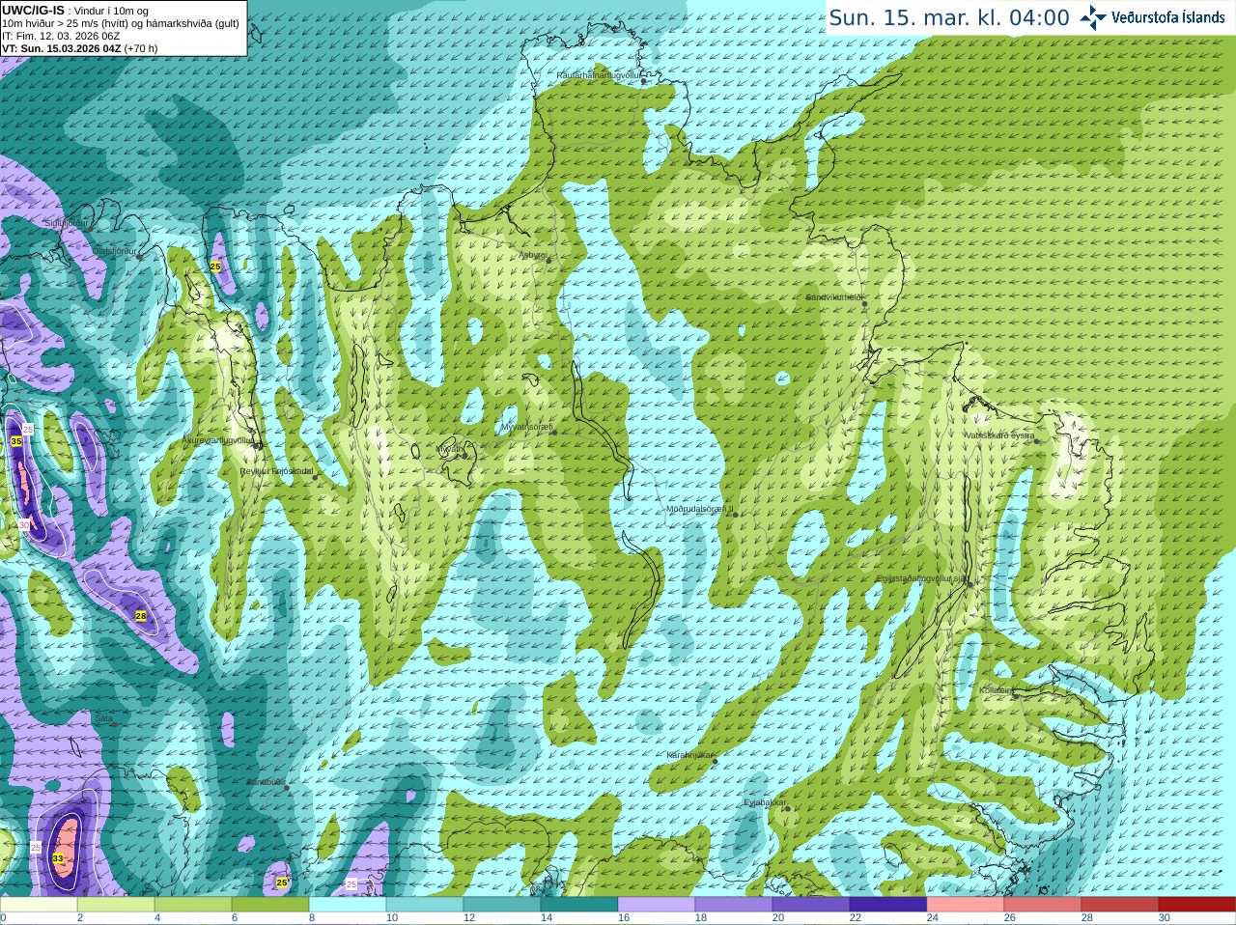Click the Siglufjörður station label
Viewport: 1236px width, 925px height.
click(67, 223)
